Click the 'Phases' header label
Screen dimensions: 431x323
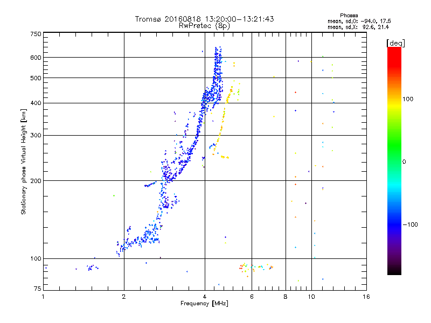click(349, 16)
